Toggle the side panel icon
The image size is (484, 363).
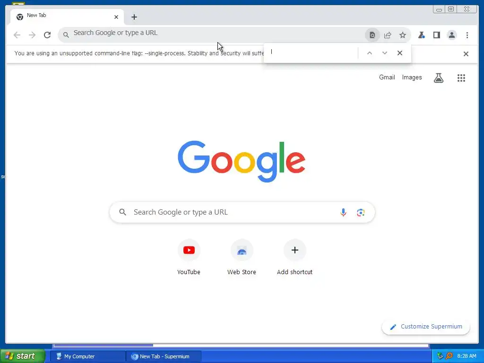436,35
